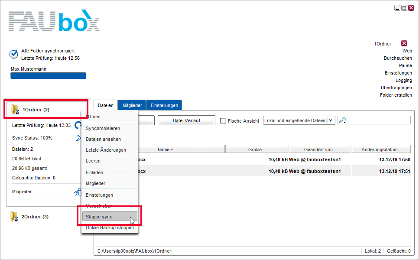Sort by the Größe column header

click(x=257, y=149)
